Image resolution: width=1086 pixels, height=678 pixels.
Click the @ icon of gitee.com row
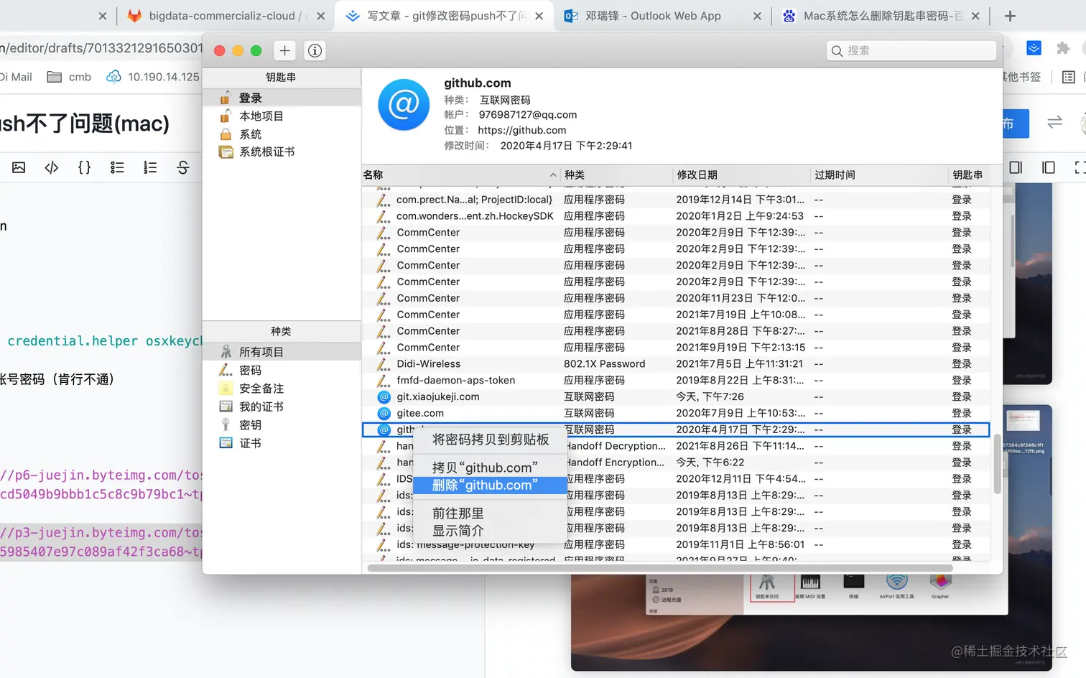pyautogui.click(x=384, y=413)
